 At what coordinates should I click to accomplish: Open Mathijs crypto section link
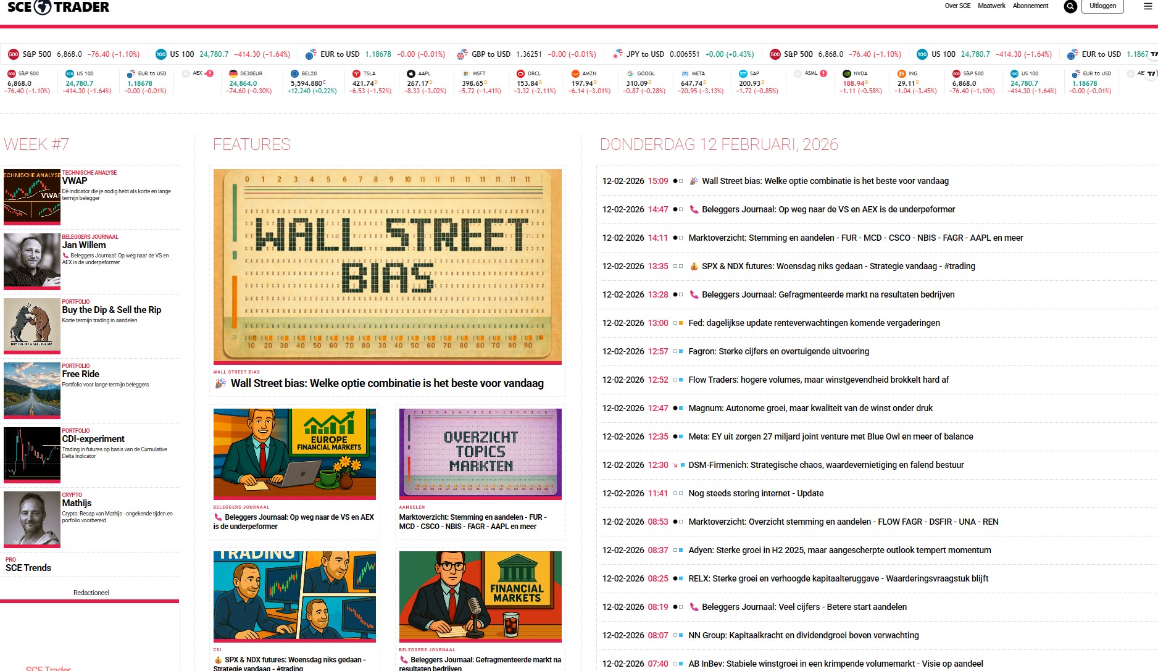77,503
